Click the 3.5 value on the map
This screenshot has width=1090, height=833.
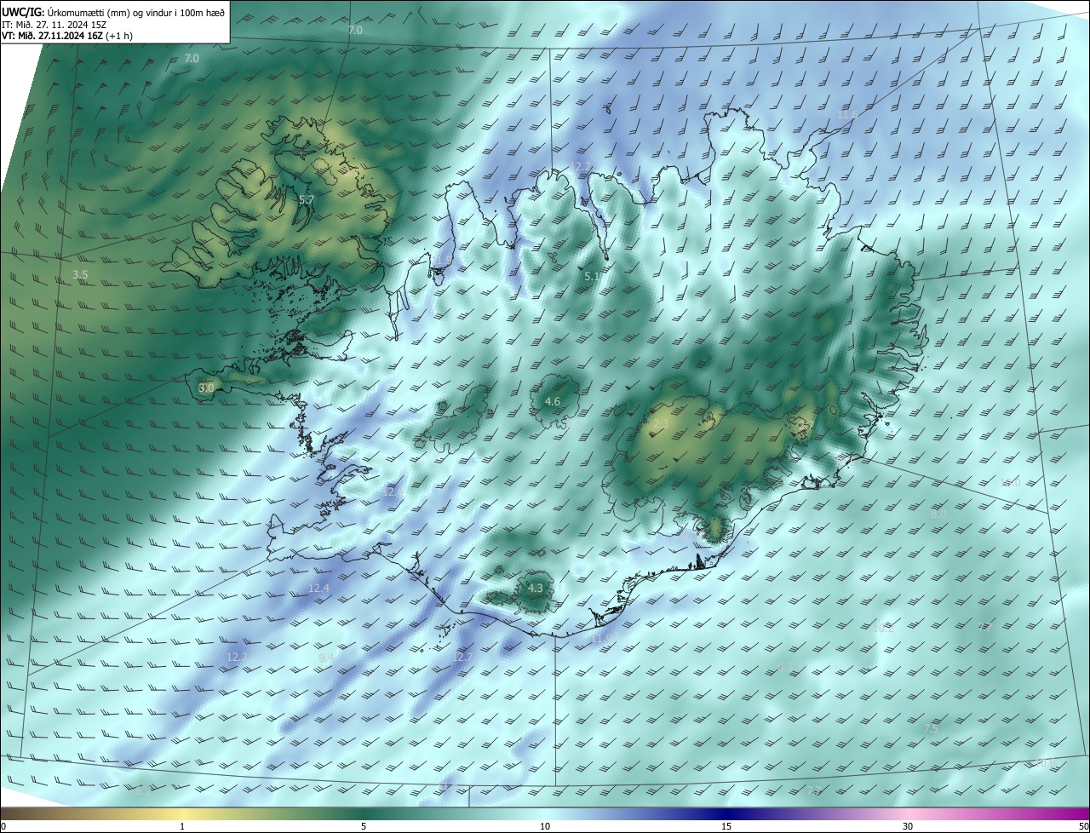coord(80,274)
